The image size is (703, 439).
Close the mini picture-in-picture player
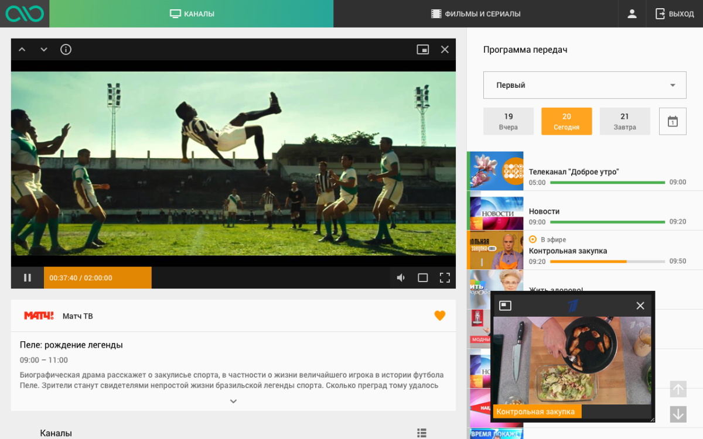tap(640, 306)
